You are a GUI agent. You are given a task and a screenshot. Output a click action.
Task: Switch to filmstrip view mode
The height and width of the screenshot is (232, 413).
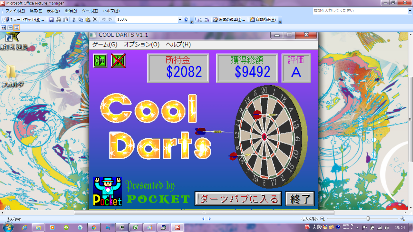pos(10,28)
